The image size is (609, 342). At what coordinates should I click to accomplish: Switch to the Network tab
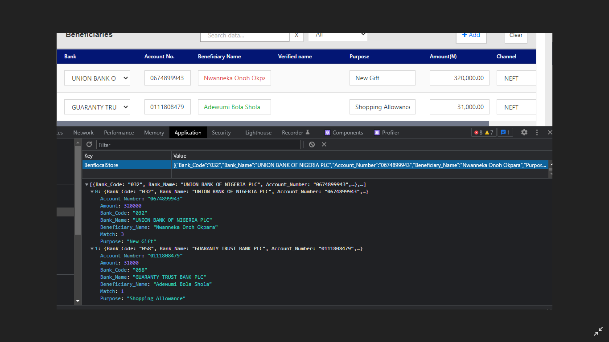click(x=83, y=132)
